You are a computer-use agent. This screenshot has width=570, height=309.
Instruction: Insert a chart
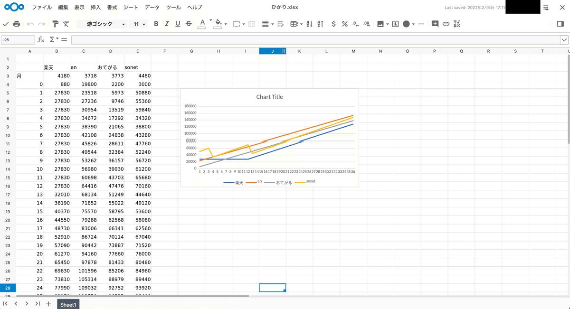(395, 24)
